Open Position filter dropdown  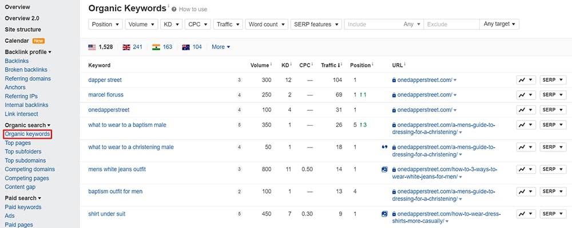click(105, 25)
